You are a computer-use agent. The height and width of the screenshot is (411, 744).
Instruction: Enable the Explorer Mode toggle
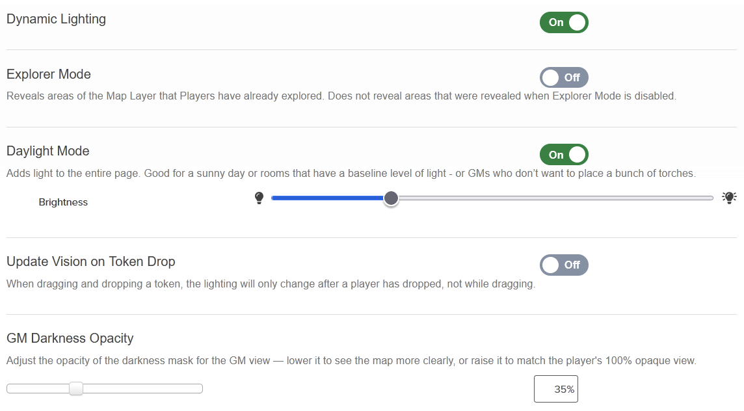[564, 77]
